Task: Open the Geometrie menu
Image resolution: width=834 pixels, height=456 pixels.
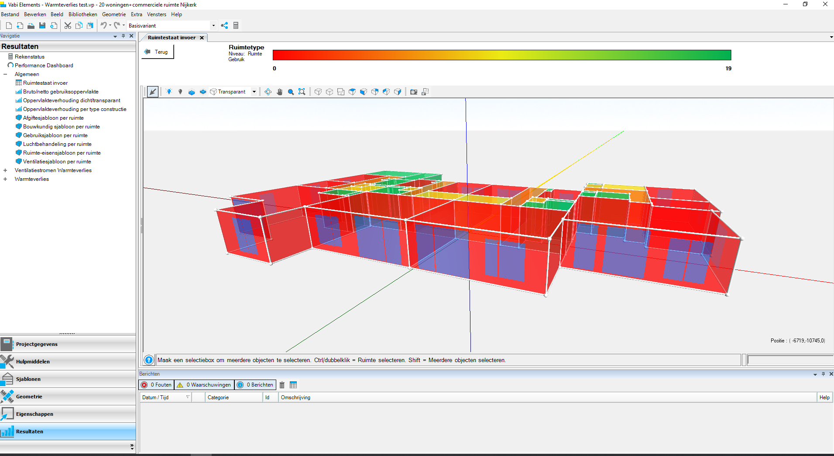Action: [113, 14]
